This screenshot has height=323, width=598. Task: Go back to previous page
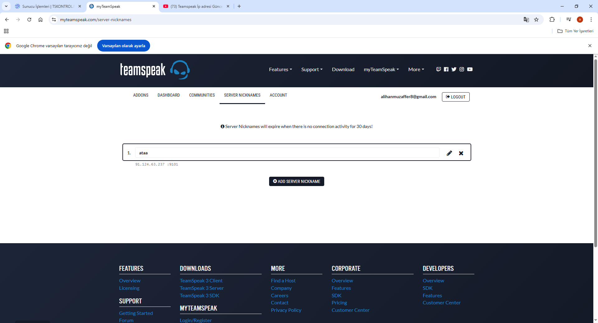click(x=7, y=20)
